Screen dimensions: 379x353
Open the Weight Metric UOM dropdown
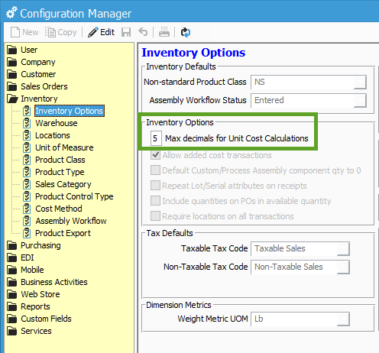343,319
